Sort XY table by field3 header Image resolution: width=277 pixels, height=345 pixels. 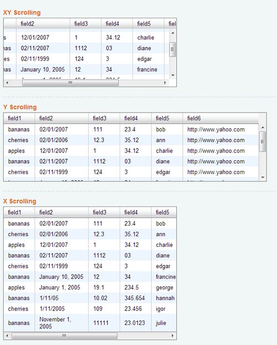pos(85,23)
